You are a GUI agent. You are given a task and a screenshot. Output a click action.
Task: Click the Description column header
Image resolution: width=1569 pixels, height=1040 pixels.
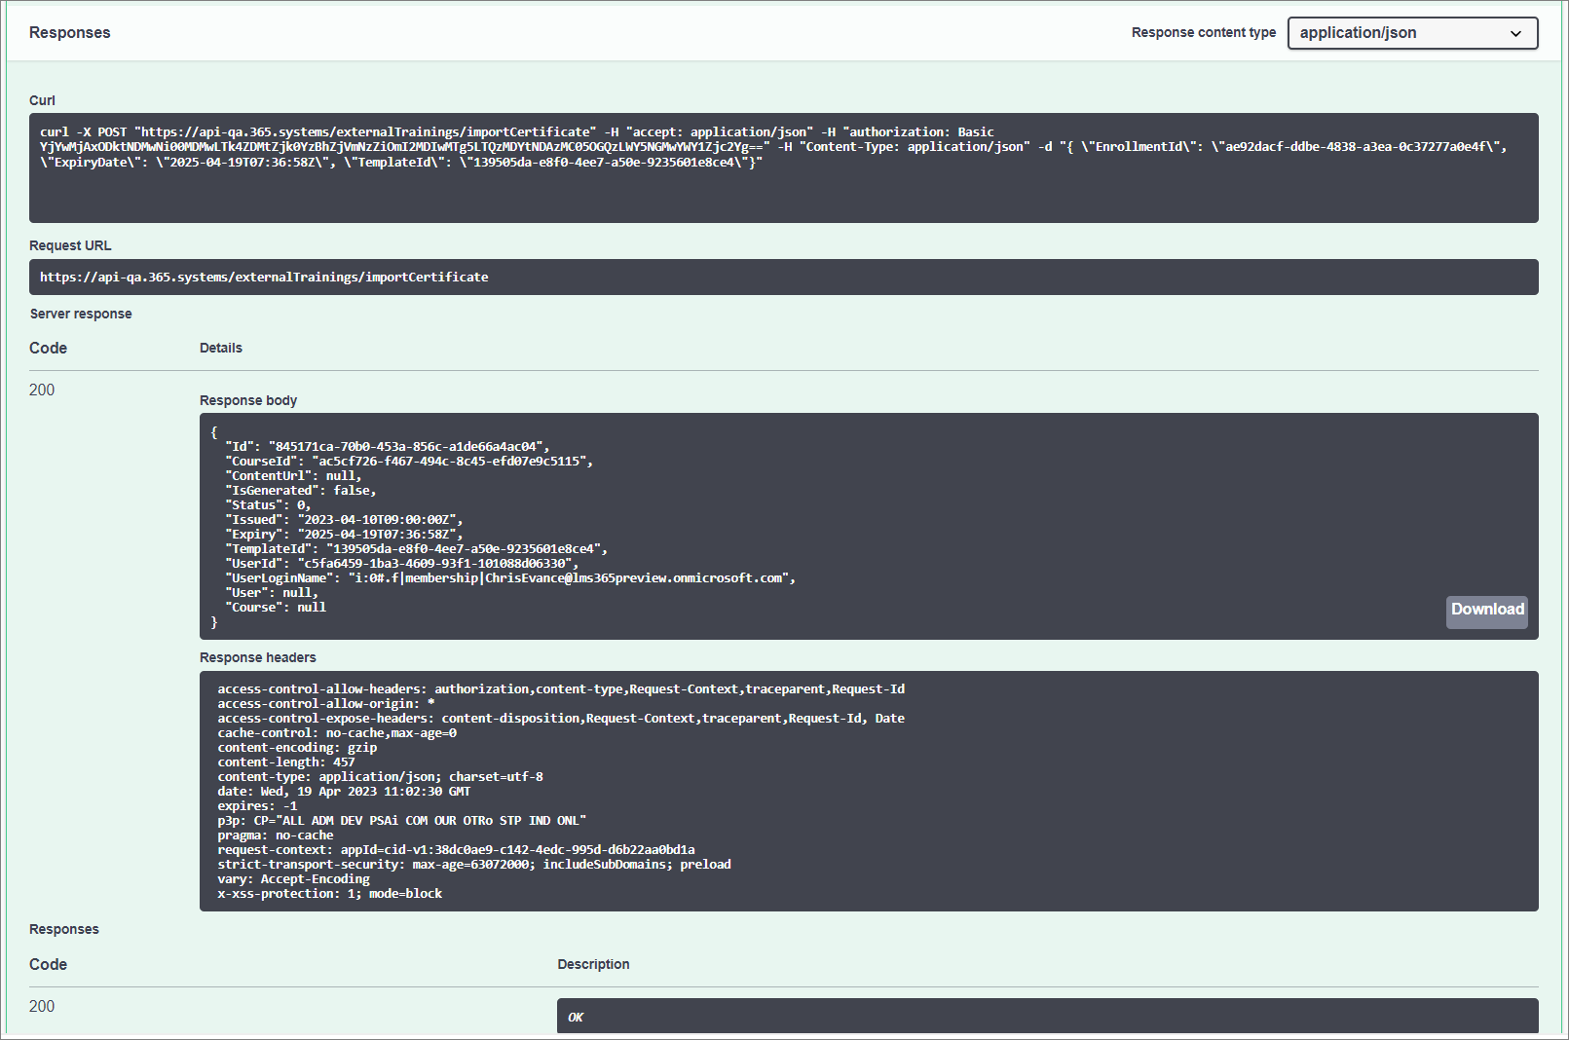pyautogui.click(x=593, y=964)
